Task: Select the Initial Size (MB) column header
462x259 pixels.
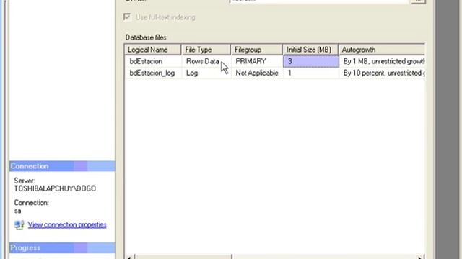Action: 310,50
